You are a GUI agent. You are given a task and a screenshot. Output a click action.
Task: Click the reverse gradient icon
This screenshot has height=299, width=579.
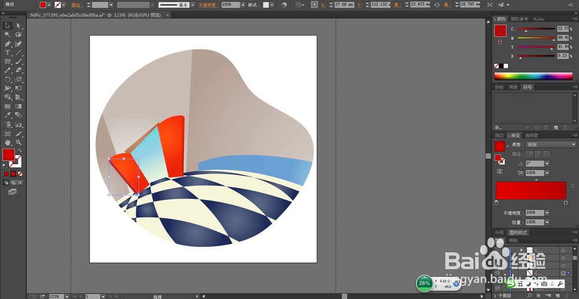[x=500, y=172]
